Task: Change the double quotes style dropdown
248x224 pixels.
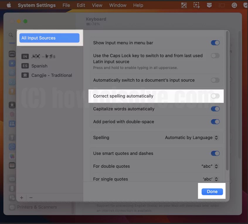Action: click(210, 166)
